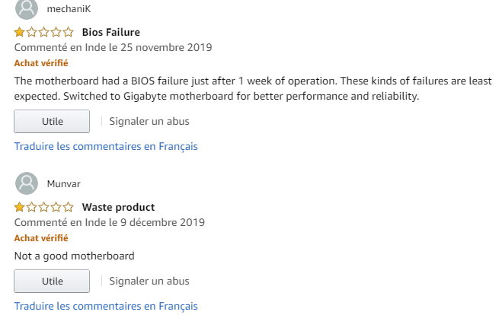Screen dimensions: 499x315
Task: Open Munvar's username profile
Action: click(63, 184)
